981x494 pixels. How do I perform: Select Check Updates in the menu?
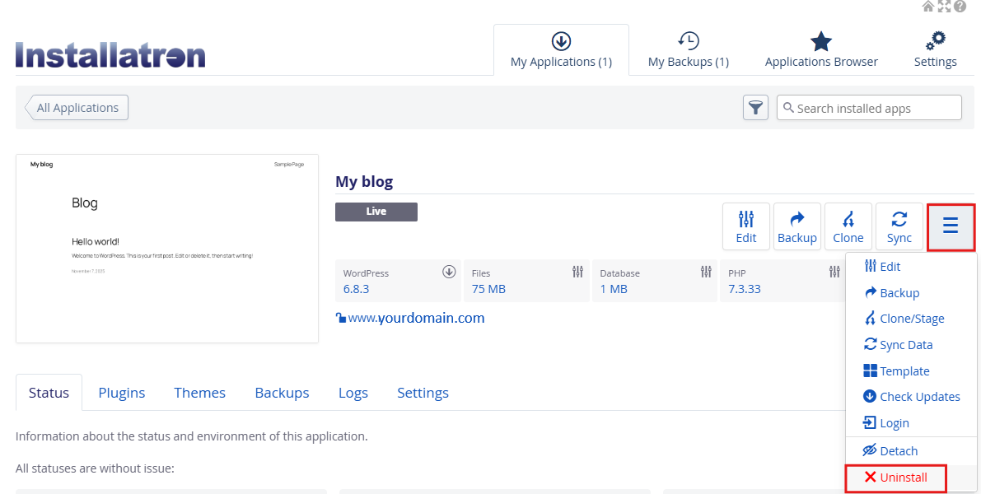(x=911, y=397)
